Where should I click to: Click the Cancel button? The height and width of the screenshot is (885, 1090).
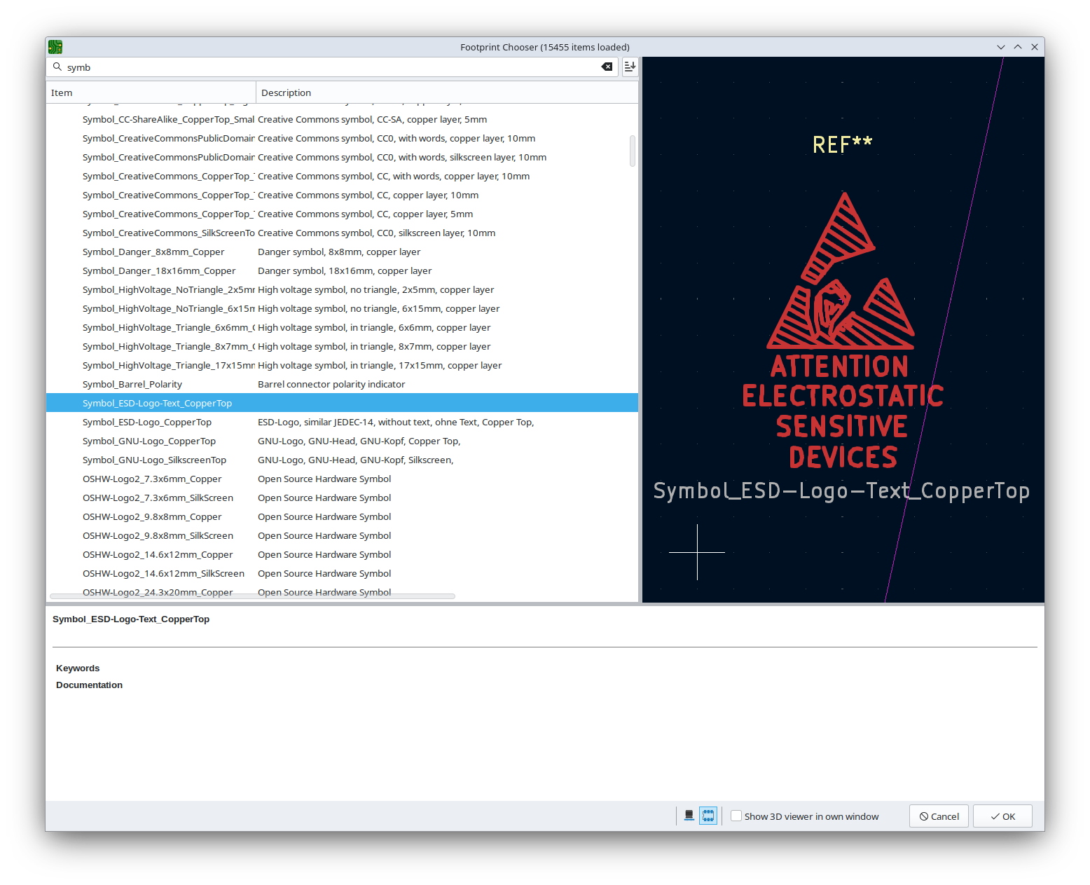pos(939,816)
